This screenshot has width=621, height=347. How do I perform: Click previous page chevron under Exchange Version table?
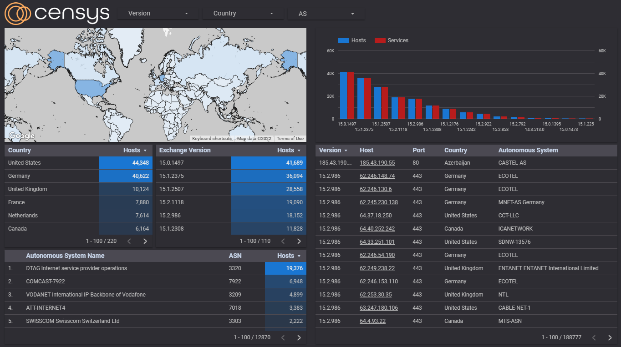283,241
